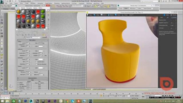Switch to Performance tab in Render Setup

[133, 9]
